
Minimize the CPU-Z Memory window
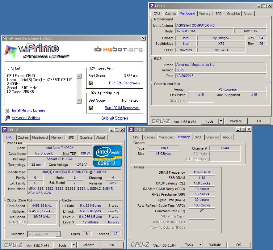pos(238,129)
